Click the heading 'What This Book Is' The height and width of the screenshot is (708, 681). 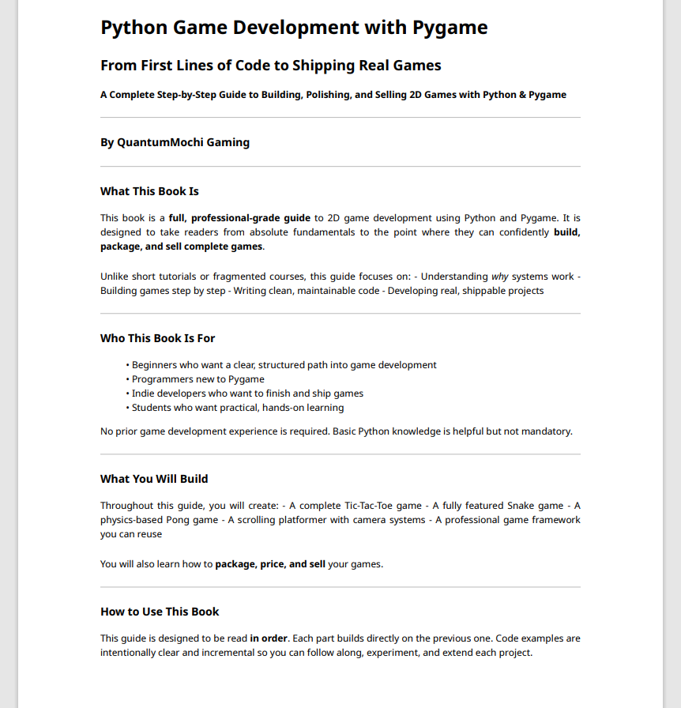coord(149,191)
